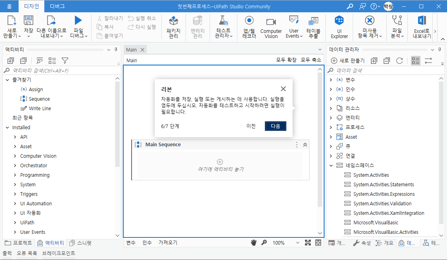
Task: Close the 리본 tour popup
Action: [283, 89]
